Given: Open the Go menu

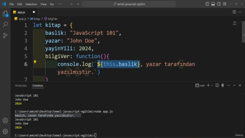Looking at the screenshot, I should [52, 4].
